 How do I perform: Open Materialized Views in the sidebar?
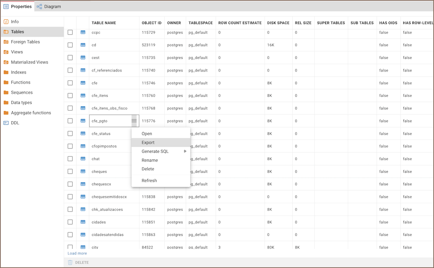pyautogui.click(x=30, y=62)
